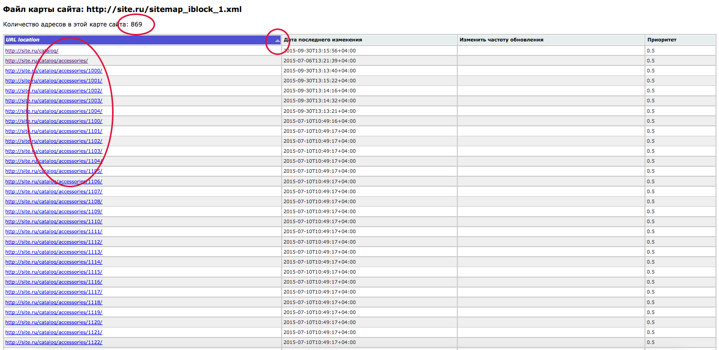Open the accessories/1004/ URL
719x350 pixels.
coord(54,111)
